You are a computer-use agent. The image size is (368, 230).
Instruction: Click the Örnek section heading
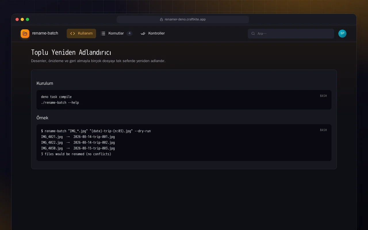pyautogui.click(x=43, y=118)
